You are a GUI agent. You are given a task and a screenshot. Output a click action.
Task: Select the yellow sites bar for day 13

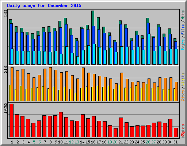point(76,97)
